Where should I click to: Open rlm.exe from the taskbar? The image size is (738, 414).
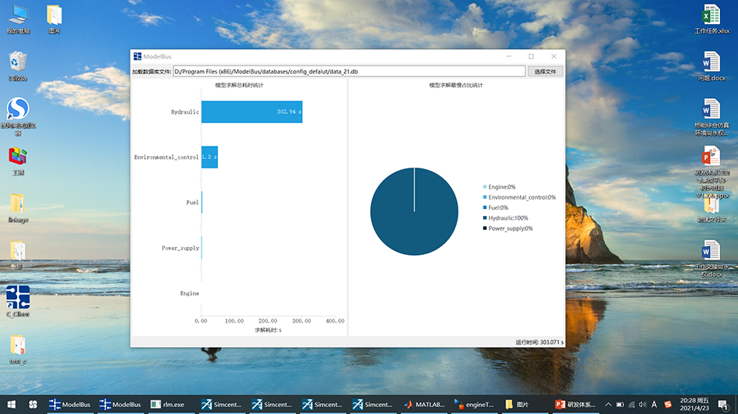tap(168, 405)
